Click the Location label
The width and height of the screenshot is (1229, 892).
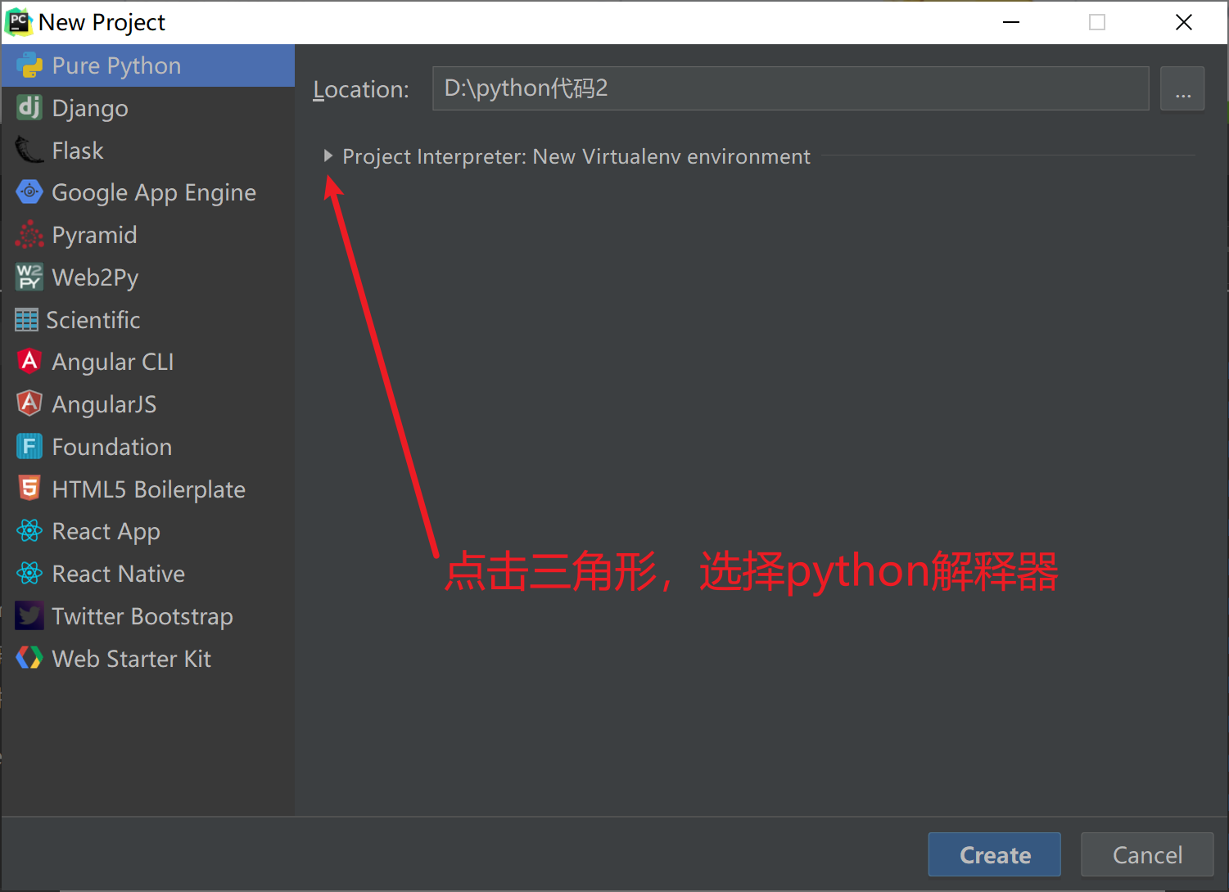[361, 89]
